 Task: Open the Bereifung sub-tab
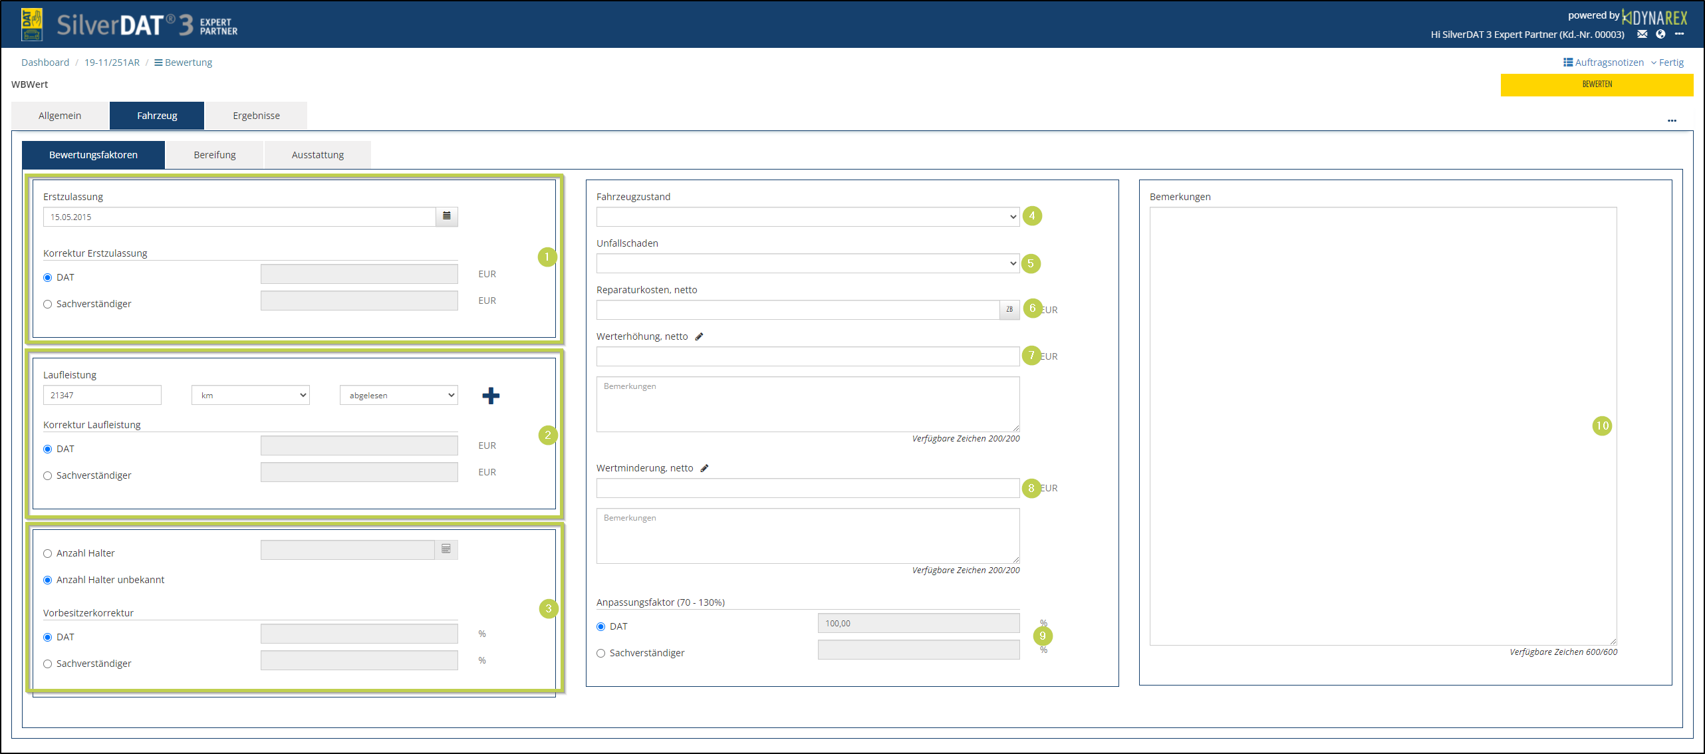(x=214, y=155)
